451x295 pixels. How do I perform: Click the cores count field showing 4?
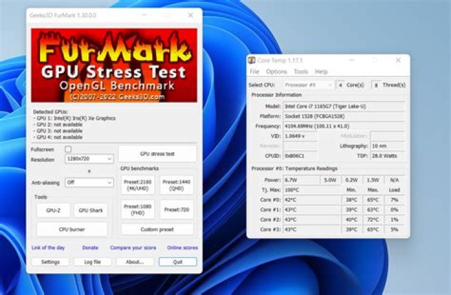coord(340,85)
